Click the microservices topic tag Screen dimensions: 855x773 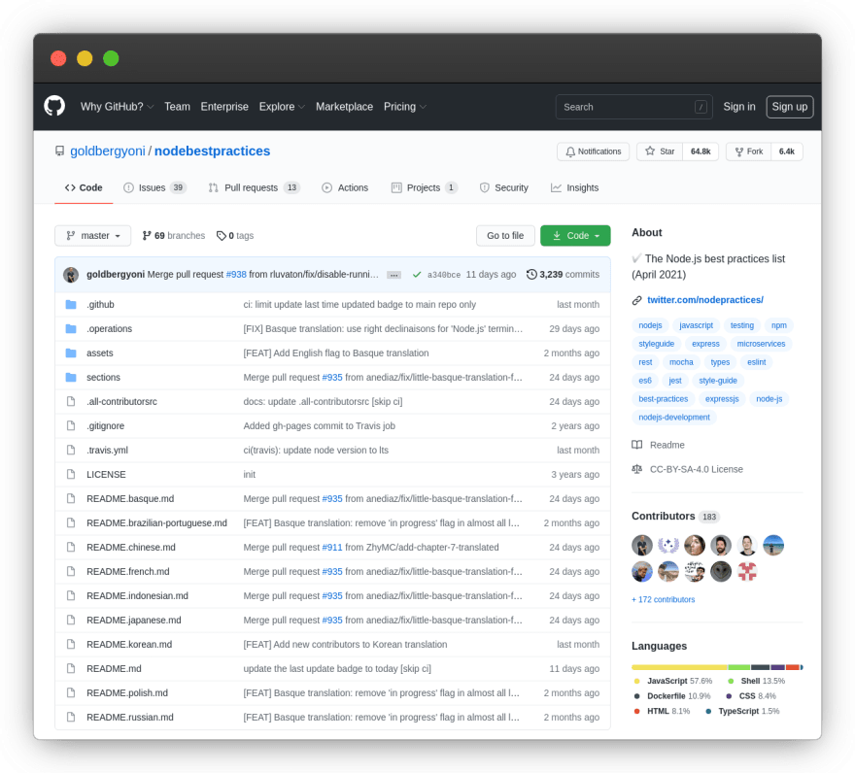click(x=761, y=344)
